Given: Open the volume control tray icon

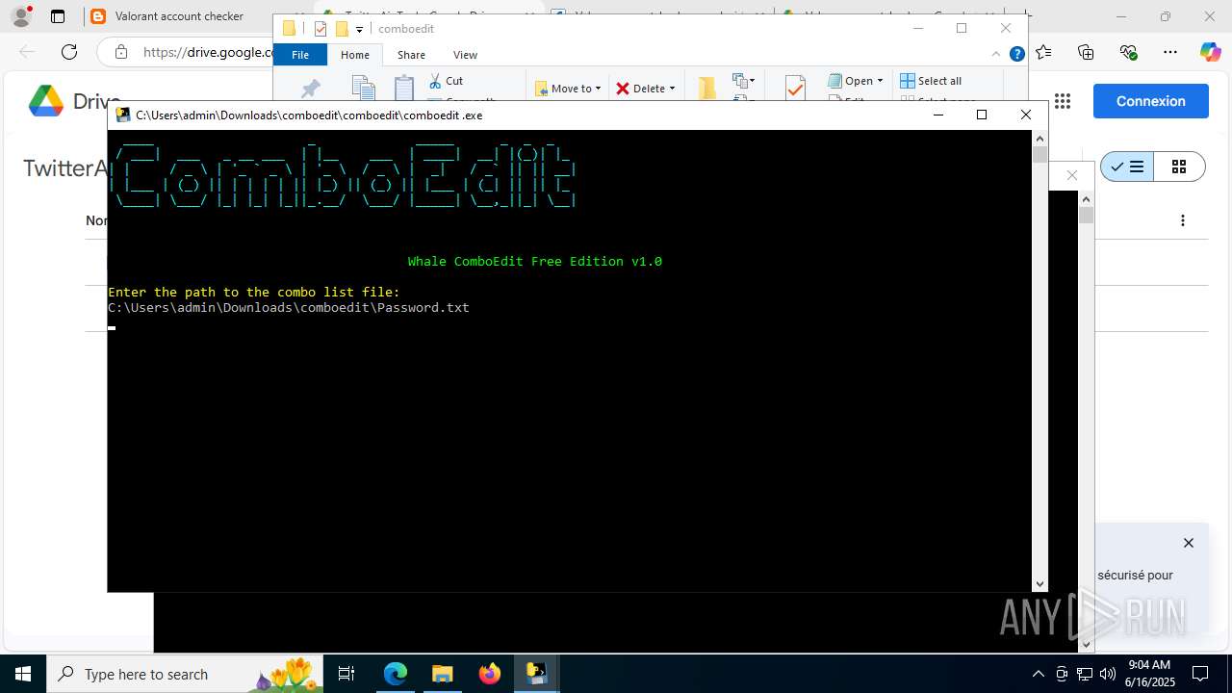Looking at the screenshot, I should click(1107, 674).
